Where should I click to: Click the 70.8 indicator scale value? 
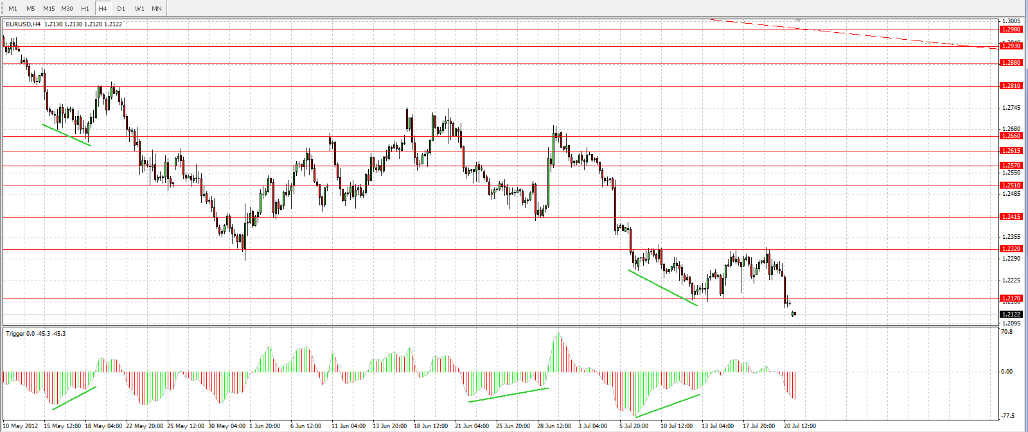(1007, 332)
